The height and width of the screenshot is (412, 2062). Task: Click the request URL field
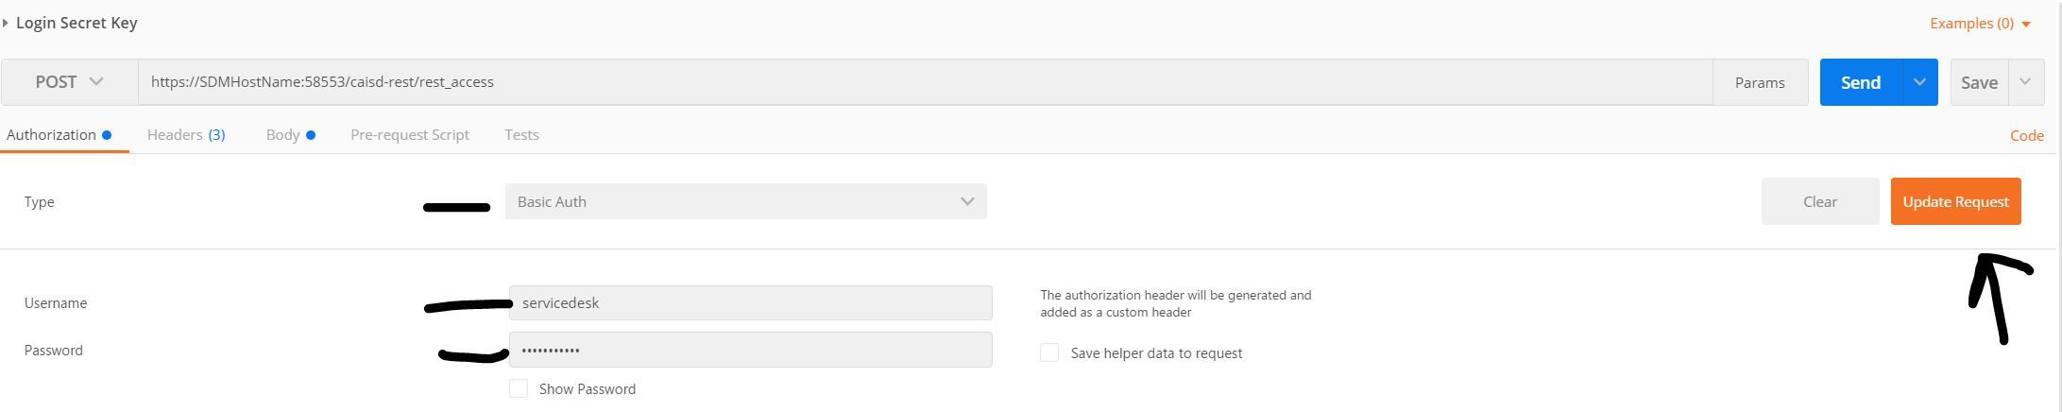coord(925,82)
